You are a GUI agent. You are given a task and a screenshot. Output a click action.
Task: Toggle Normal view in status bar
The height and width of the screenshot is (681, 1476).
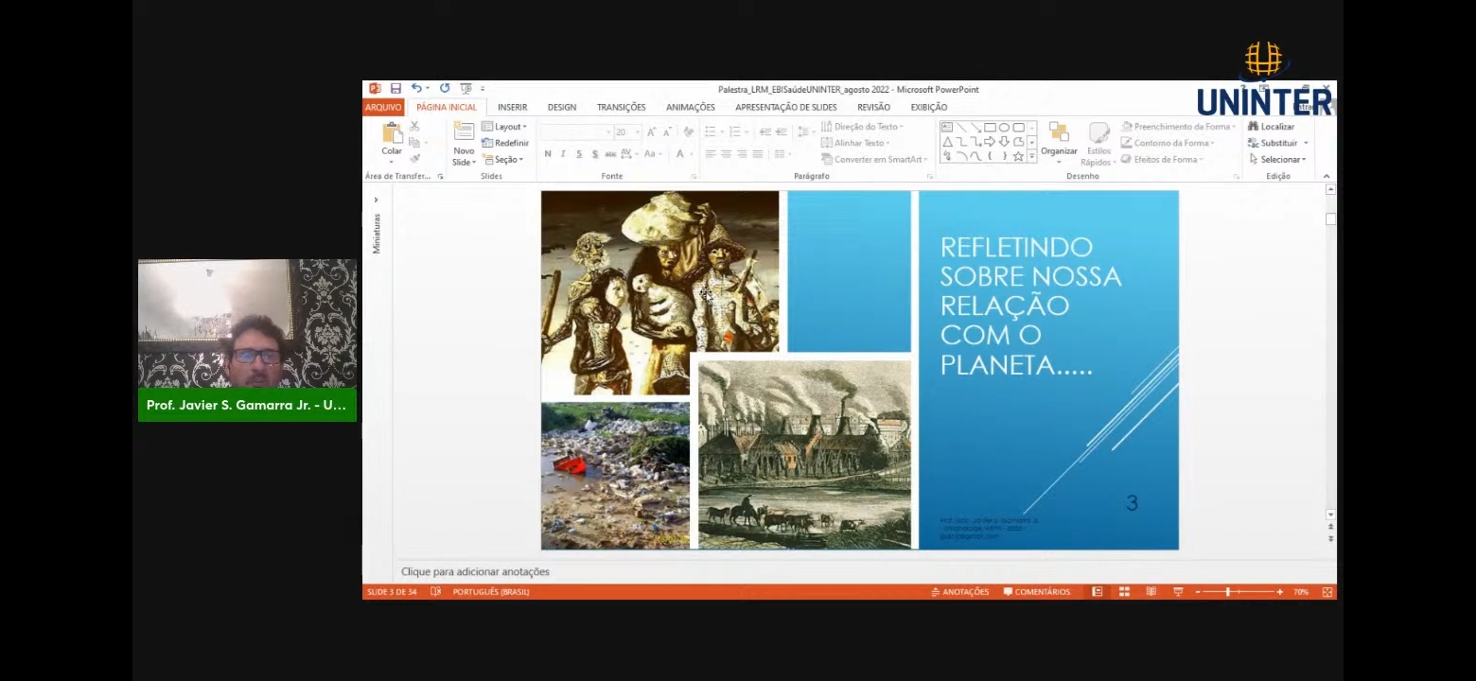click(1097, 592)
